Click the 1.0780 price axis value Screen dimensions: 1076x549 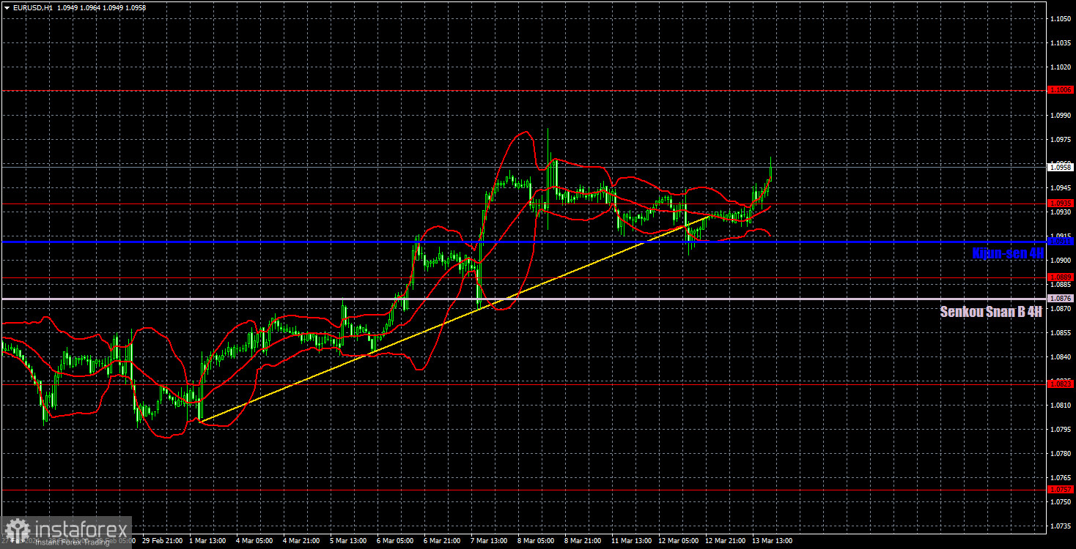coord(1061,453)
